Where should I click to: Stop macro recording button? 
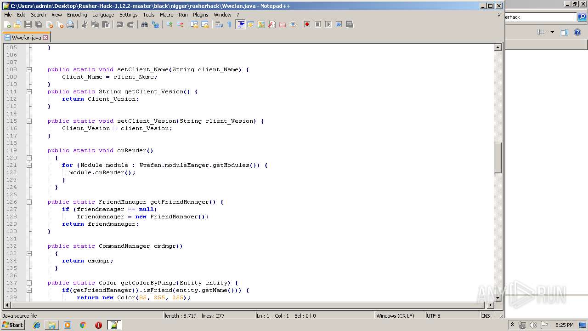[x=318, y=24]
